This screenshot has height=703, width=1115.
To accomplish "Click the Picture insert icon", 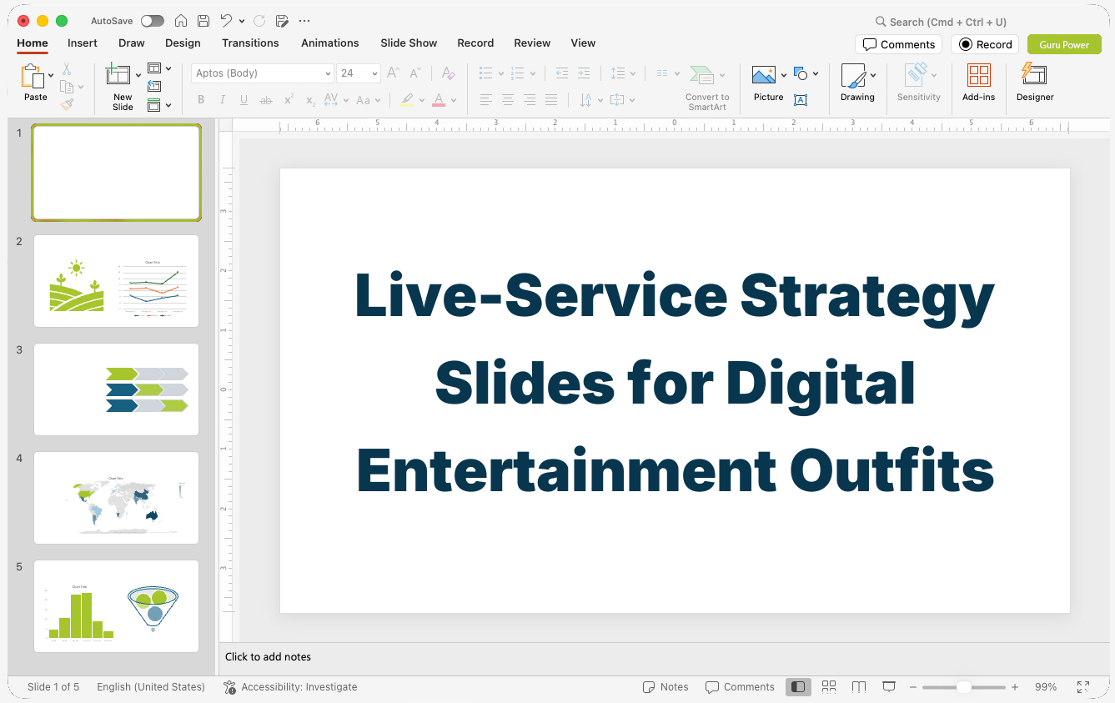I will pyautogui.click(x=764, y=76).
